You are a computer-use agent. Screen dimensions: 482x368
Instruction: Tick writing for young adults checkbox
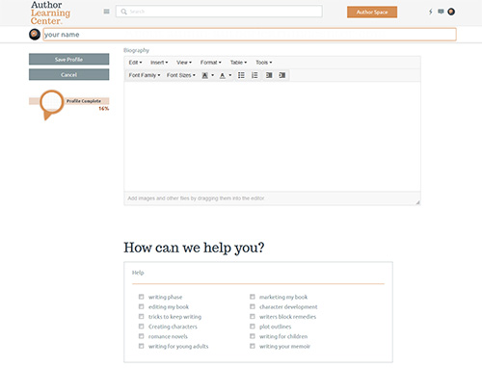point(141,346)
